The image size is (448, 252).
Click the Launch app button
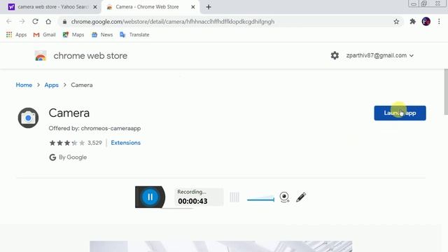[400, 113]
